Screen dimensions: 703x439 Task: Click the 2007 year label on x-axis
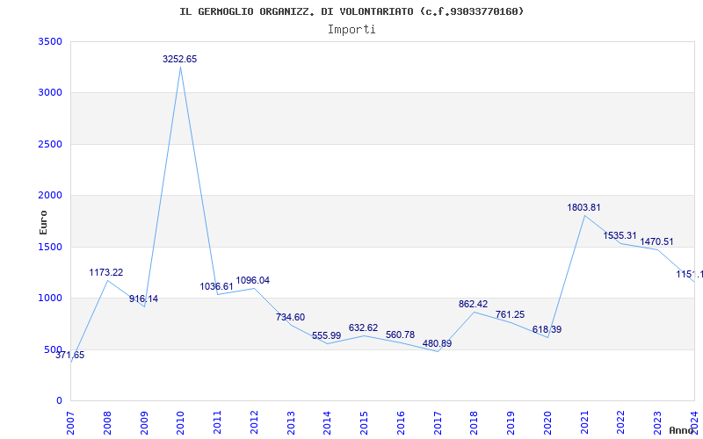pos(71,423)
